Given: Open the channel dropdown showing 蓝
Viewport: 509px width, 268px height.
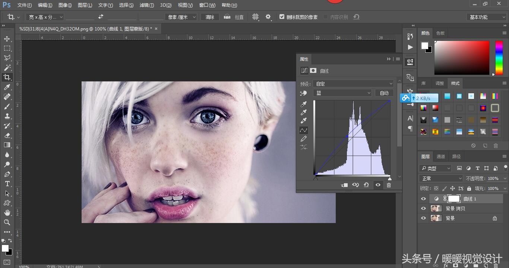Looking at the screenshot, I should (343, 93).
